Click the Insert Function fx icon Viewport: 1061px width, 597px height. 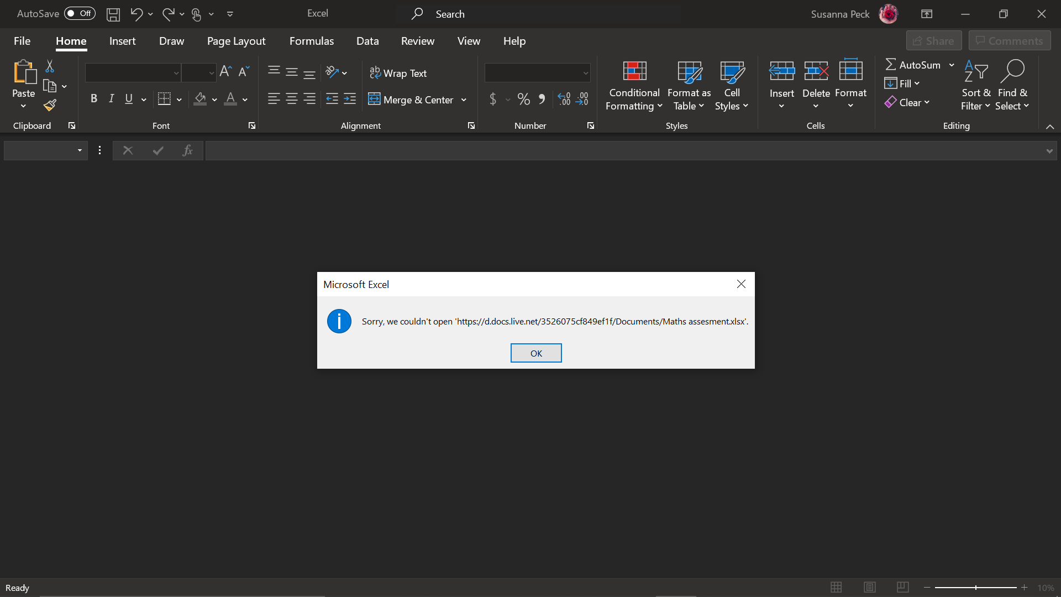pos(187,150)
